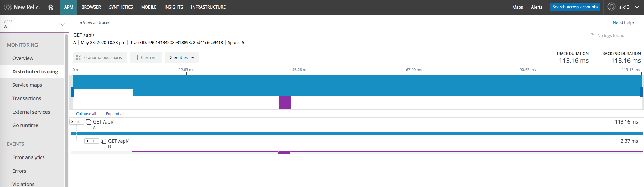Click the errors indicator icon

(x=135, y=58)
